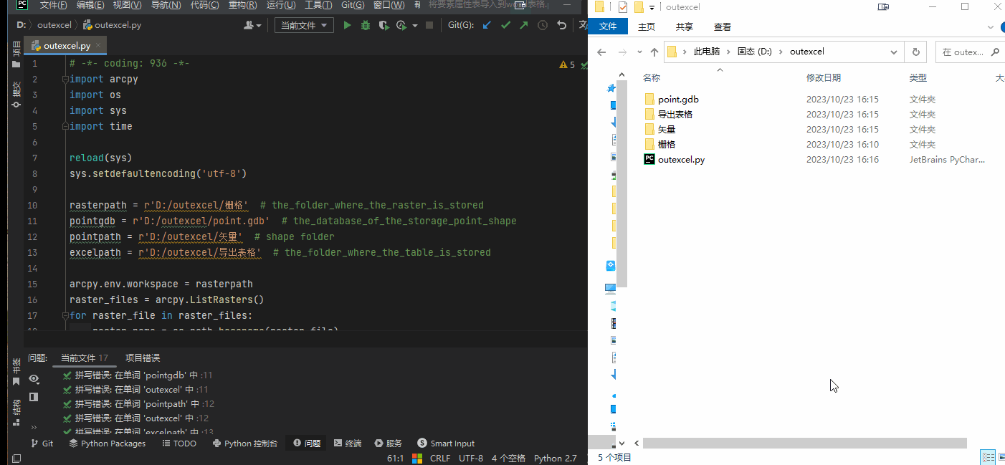The image size is (1005, 465).
Task: Click the Microsoft logo icon in status bar
Action: point(417,459)
